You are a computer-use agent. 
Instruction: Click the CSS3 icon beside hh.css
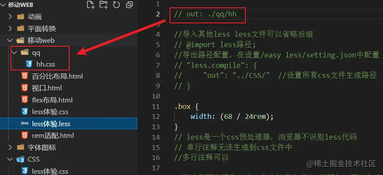[x=29, y=64]
